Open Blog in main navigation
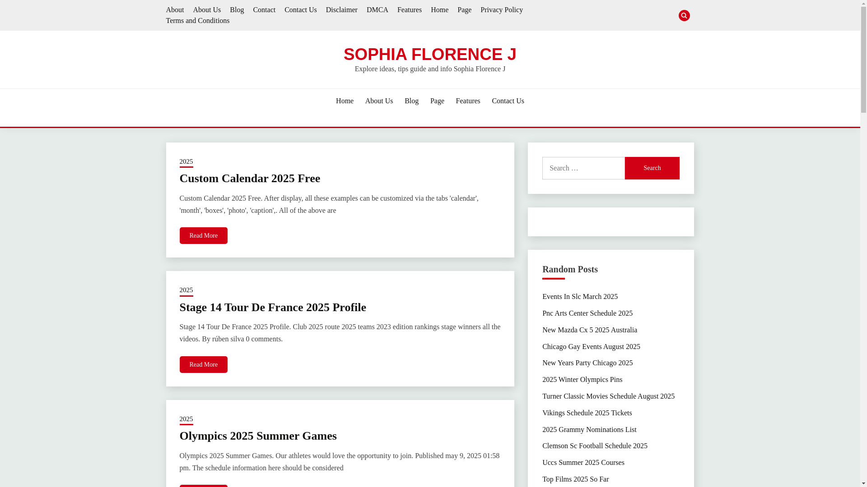 [411, 101]
